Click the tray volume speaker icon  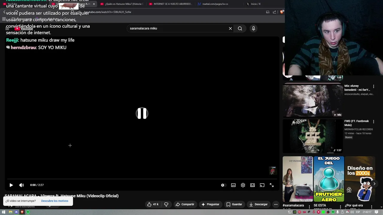coord(352,212)
